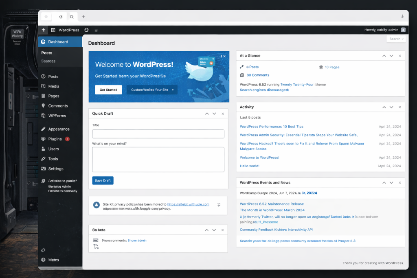Click the Get Started button

tap(108, 89)
